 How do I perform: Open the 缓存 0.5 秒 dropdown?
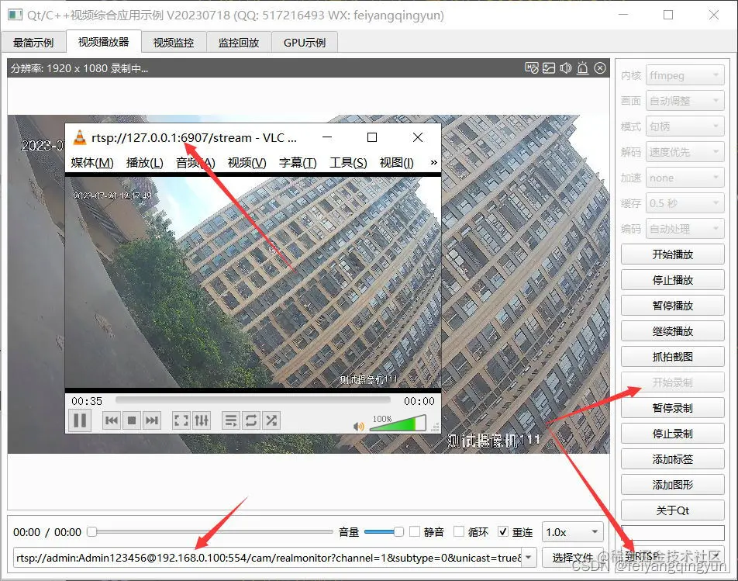tap(685, 203)
